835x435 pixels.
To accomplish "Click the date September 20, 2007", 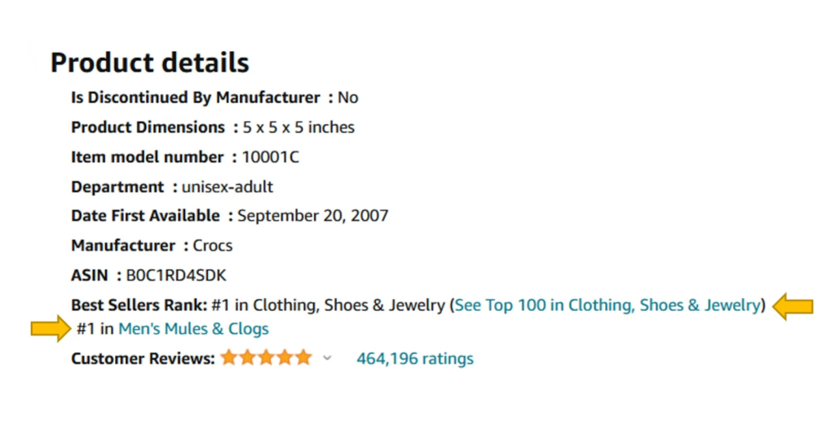I will click(x=313, y=216).
